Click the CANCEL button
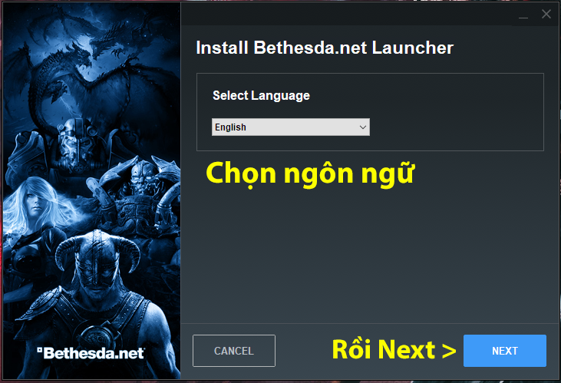This screenshot has width=561, height=383. pyautogui.click(x=233, y=351)
